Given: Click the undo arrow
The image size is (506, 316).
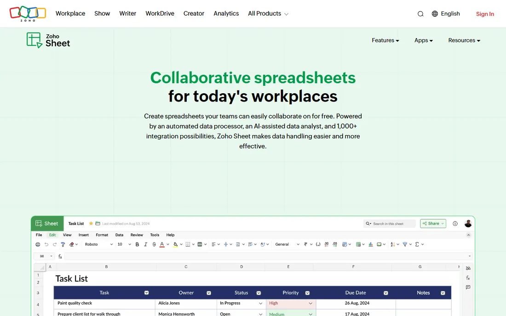Looking at the screenshot, I should [x=46, y=244].
